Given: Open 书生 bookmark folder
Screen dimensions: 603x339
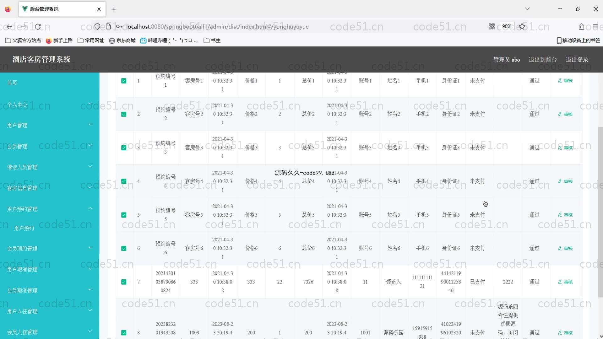Looking at the screenshot, I should click(x=212, y=40).
